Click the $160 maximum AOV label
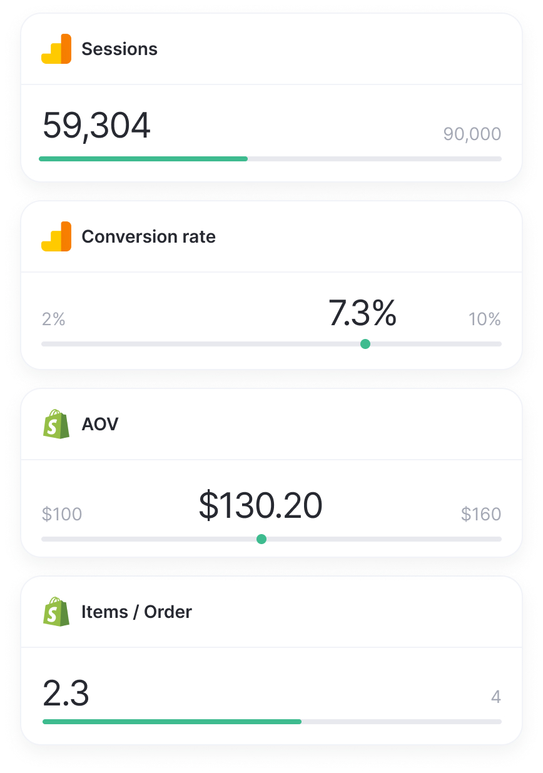This screenshot has height=773, width=543. coord(481,514)
